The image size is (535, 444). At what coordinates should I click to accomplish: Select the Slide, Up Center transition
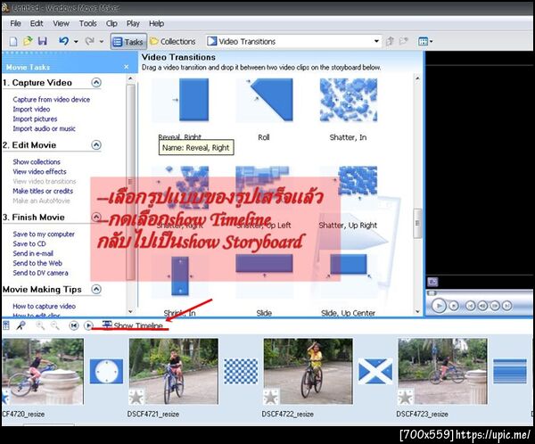coord(349,275)
